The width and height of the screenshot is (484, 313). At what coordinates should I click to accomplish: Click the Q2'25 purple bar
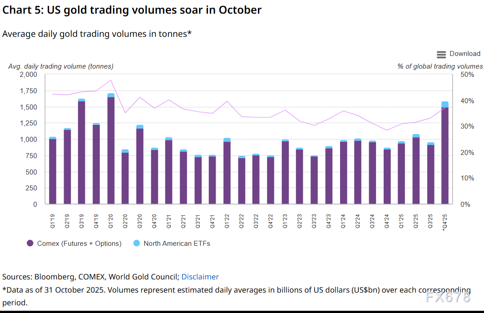point(416,170)
